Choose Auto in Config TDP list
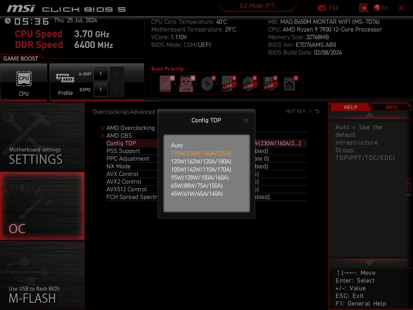 click(x=177, y=145)
